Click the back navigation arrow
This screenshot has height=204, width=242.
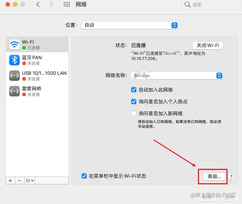pyautogui.click(x=38, y=4)
